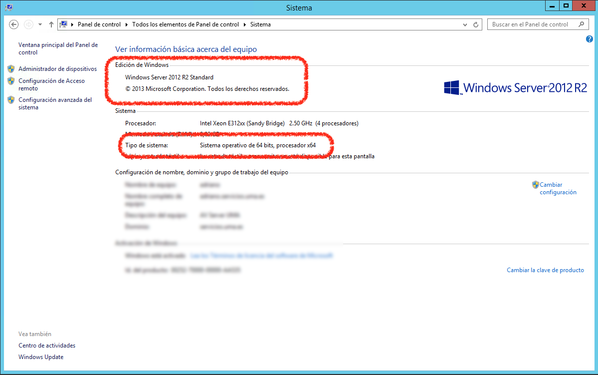Click the Forward navigation arrow
This screenshot has height=375, width=598.
(28, 24)
